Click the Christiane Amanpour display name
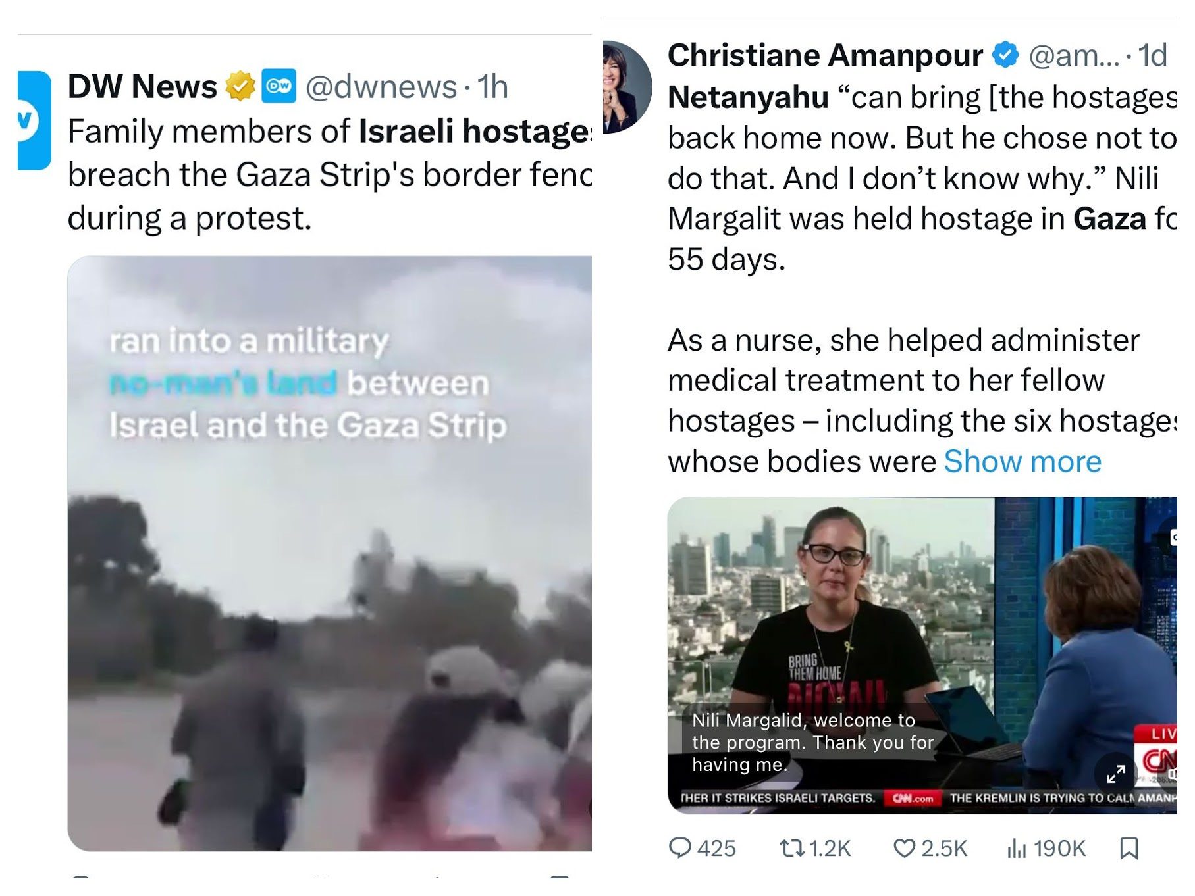This screenshot has width=1195, height=896. pos(826,55)
